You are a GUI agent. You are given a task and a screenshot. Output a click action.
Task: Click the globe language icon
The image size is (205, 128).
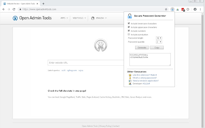pyautogui.click(x=93, y=18)
